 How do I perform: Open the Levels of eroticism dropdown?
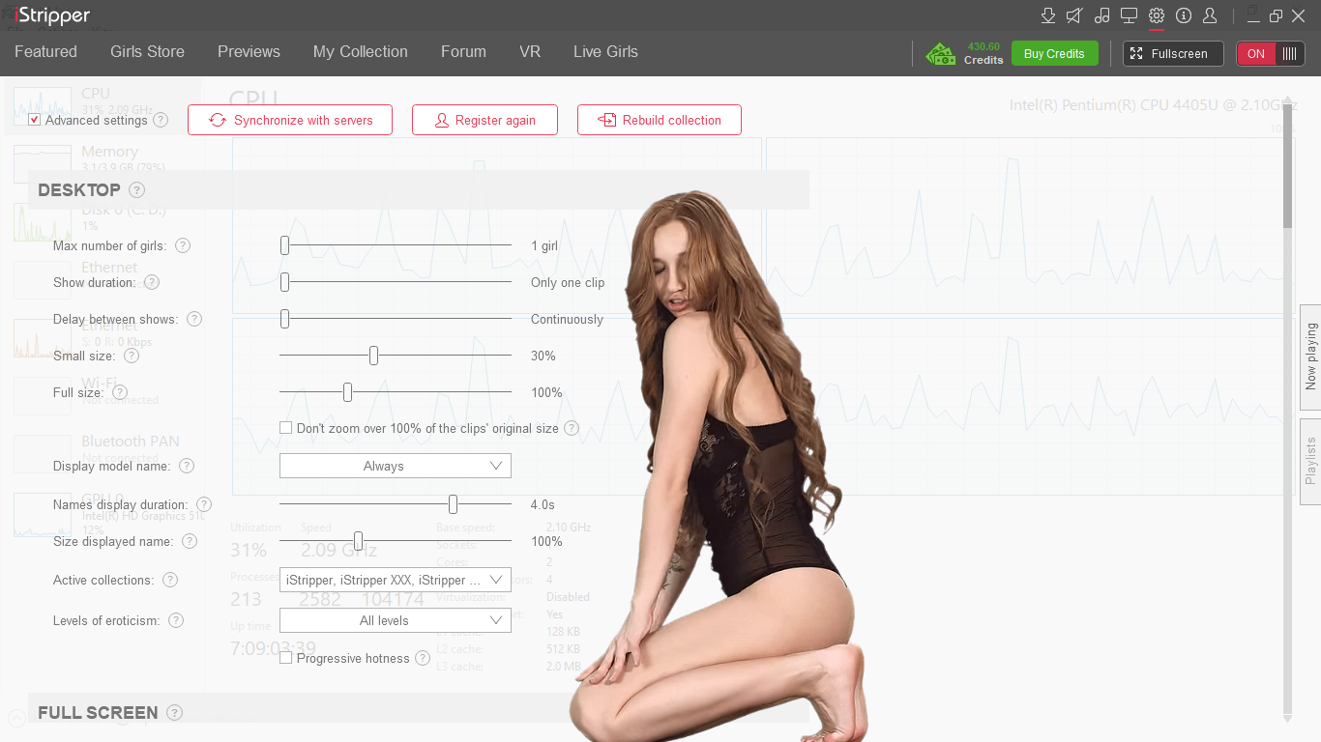tap(395, 620)
